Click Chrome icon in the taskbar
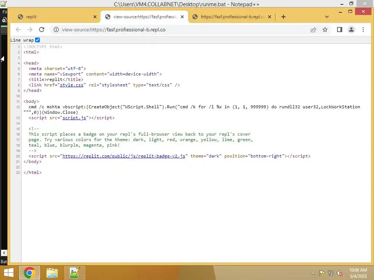The image size is (374, 280). point(29,273)
